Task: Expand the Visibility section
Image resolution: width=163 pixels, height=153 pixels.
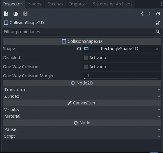Action: click(82, 110)
